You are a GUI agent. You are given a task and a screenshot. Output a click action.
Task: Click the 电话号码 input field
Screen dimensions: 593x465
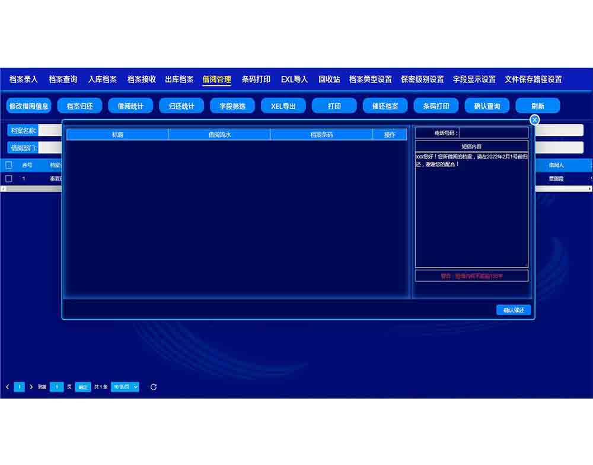(493, 133)
